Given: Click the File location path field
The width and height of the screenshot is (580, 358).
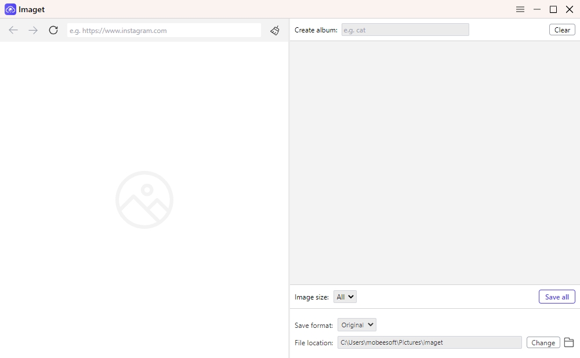Looking at the screenshot, I should (x=429, y=342).
